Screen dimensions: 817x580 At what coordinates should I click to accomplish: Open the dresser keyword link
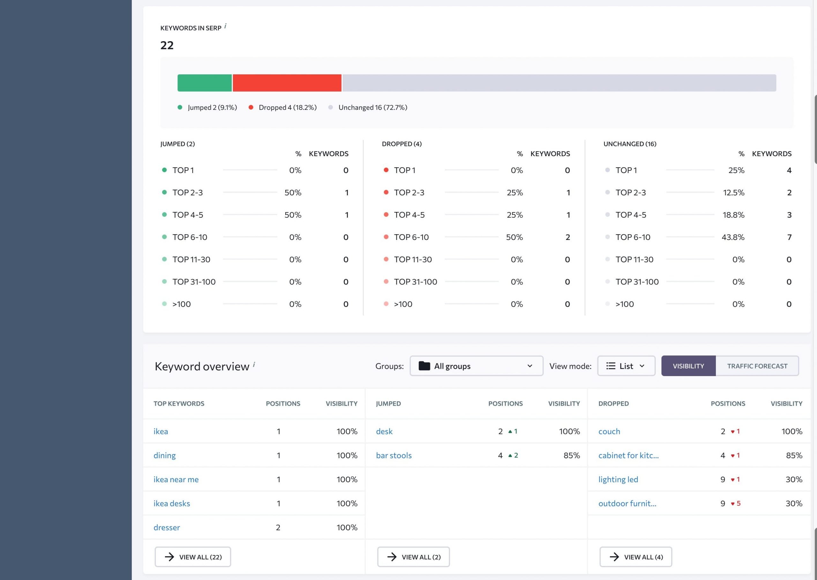[167, 527]
